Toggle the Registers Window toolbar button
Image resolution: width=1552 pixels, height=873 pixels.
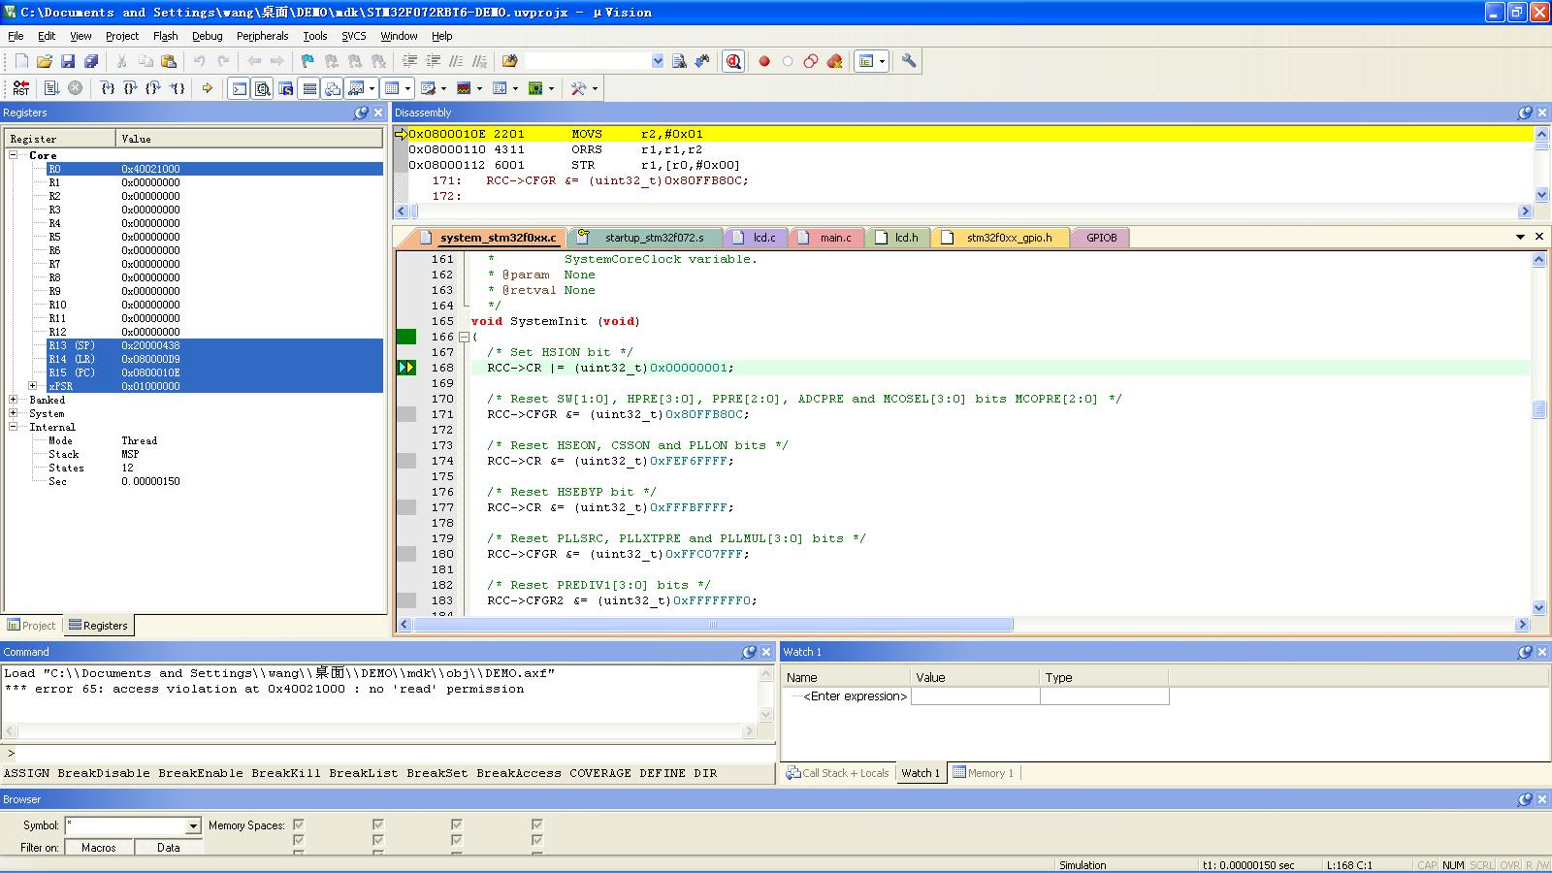tap(309, 88)
